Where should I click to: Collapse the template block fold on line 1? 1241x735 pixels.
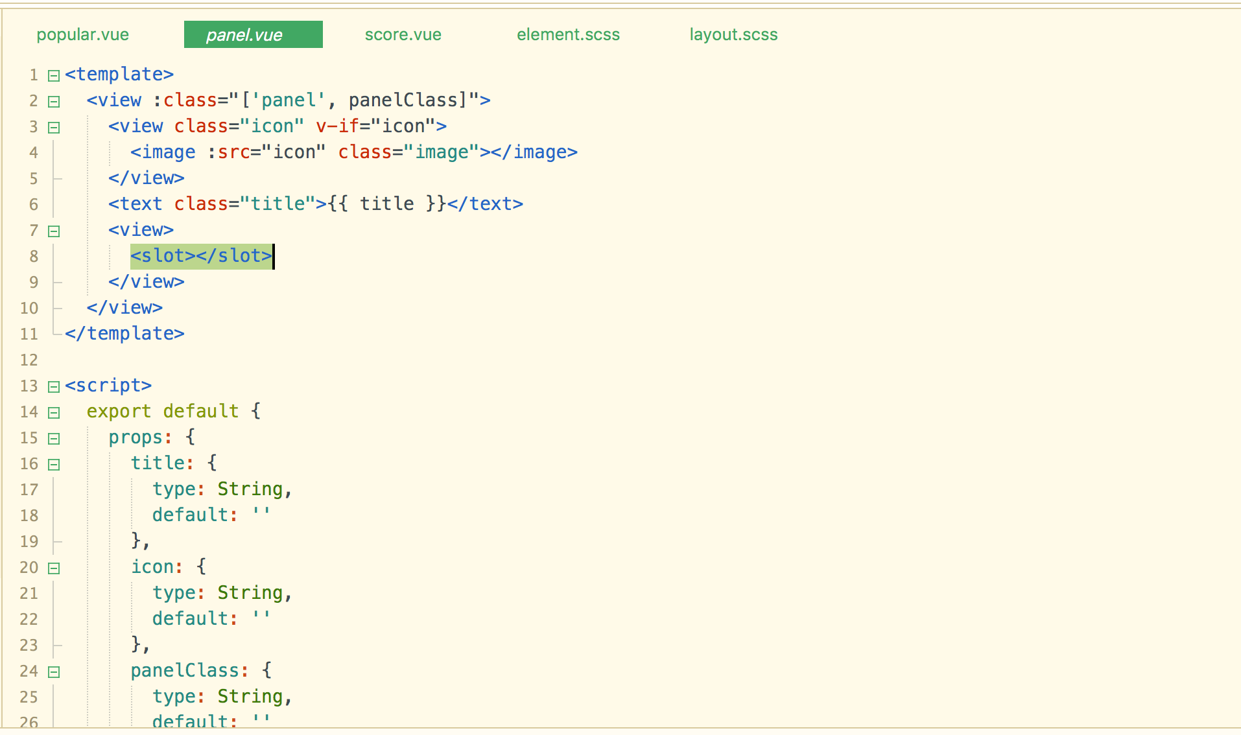(54, 76)
